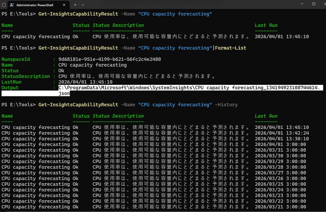The image size is (326, 212).
Task: Click the RunspaceId property label
Action: pyautogui.click(x=15, y=59)
